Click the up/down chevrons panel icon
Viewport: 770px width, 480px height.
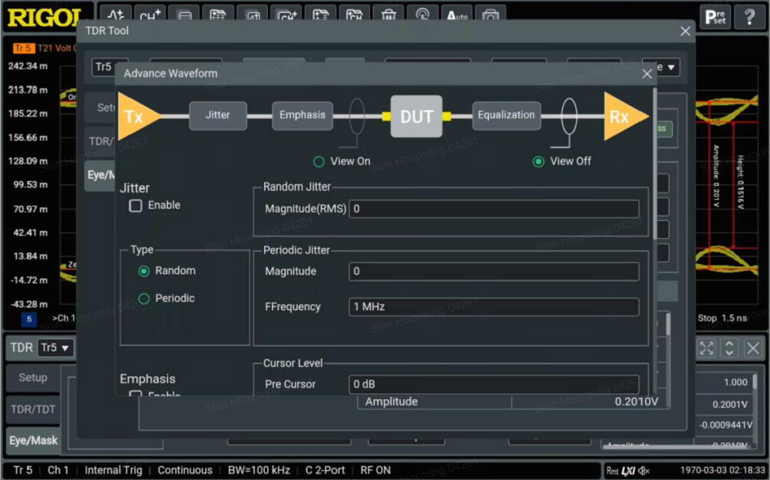click(730, 348)
